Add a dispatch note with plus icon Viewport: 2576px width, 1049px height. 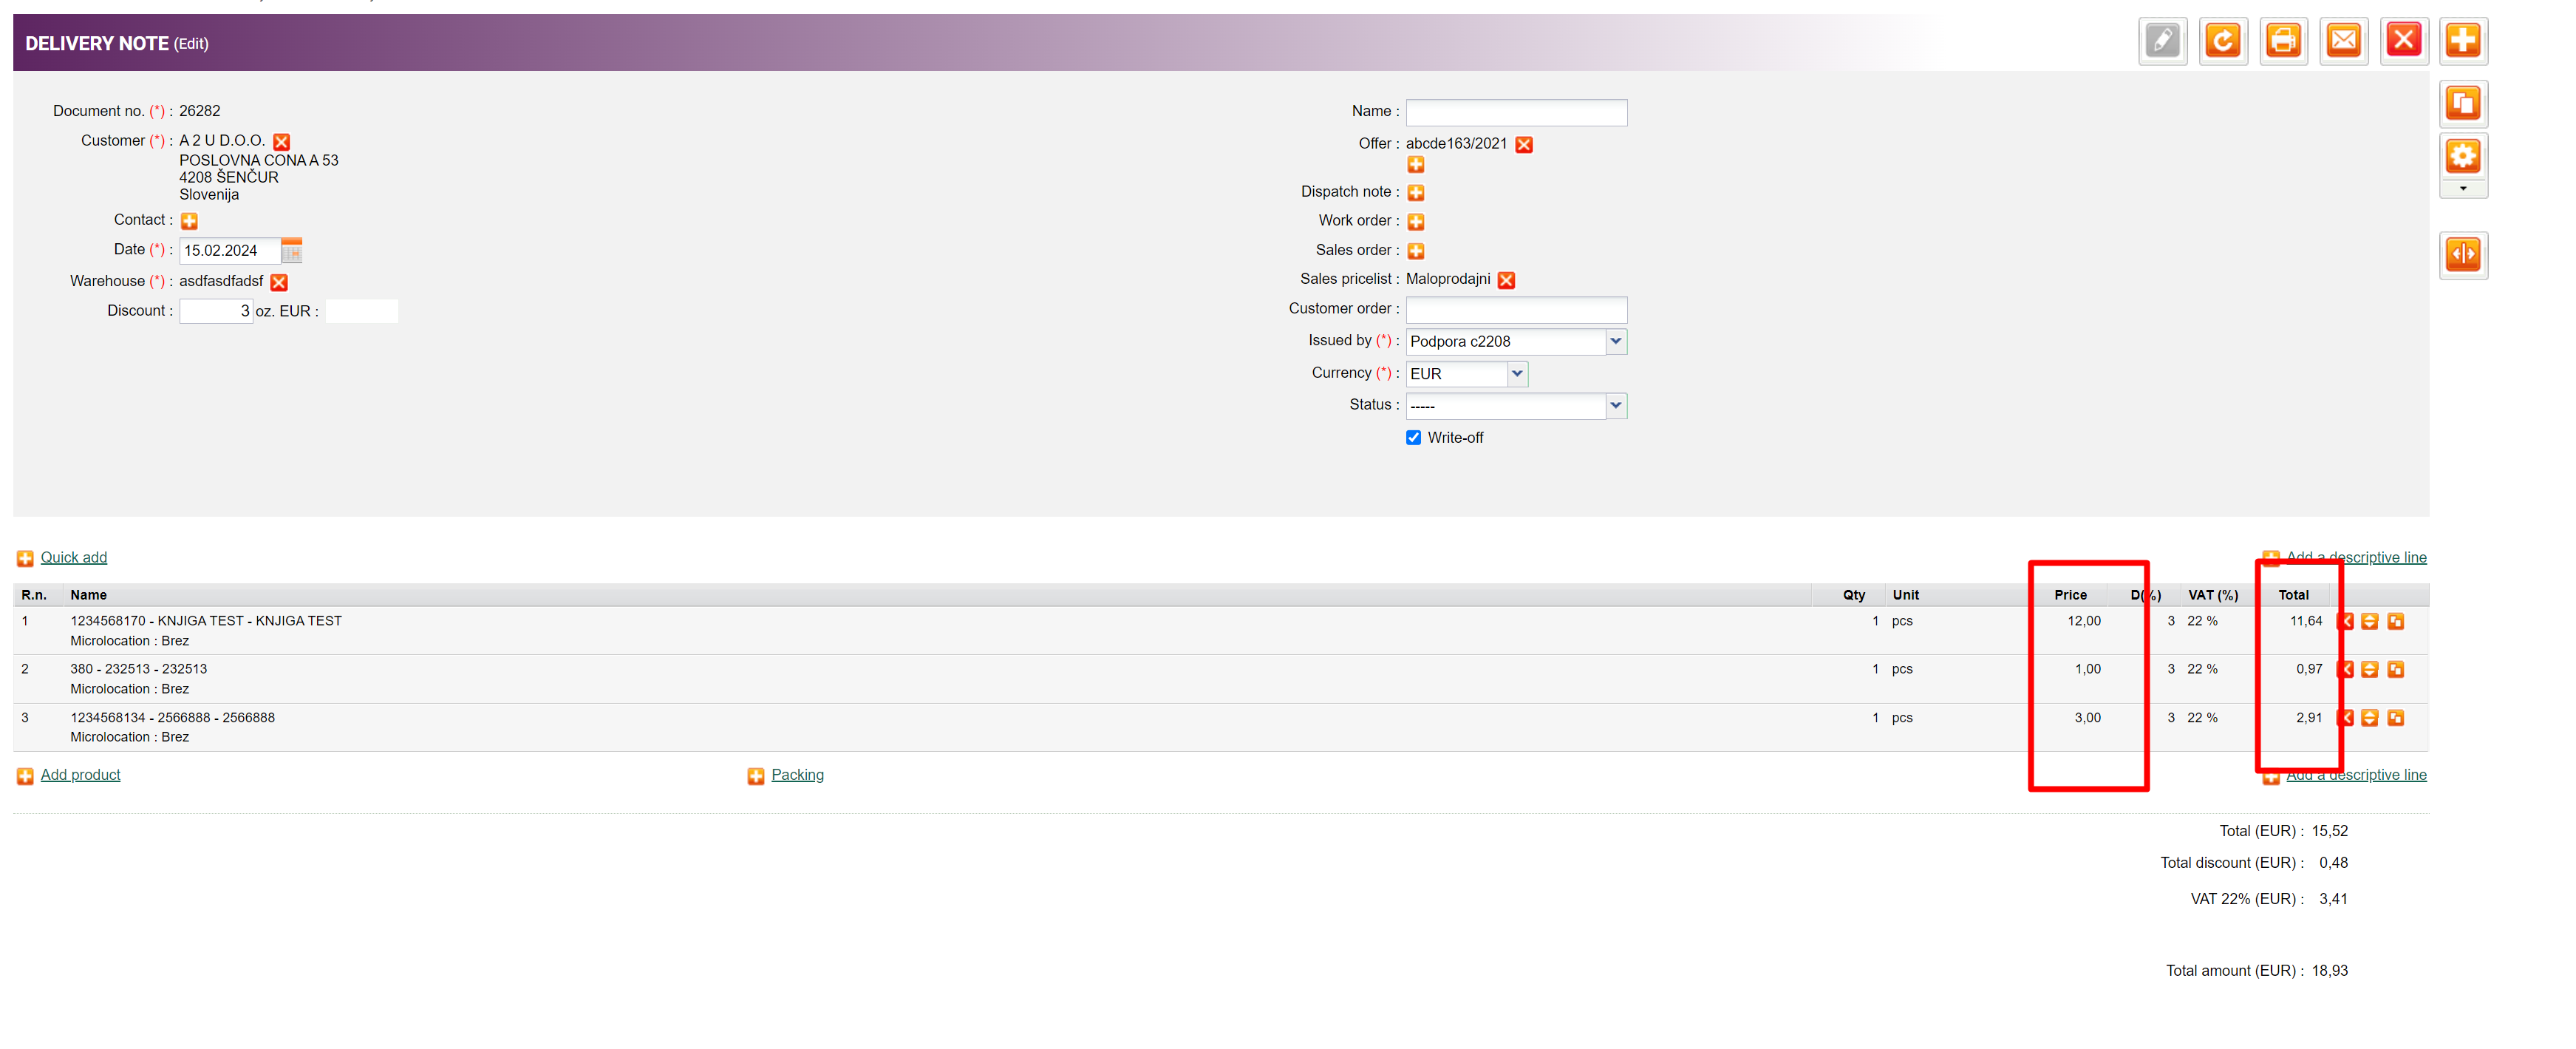[x=1415, y=192]
